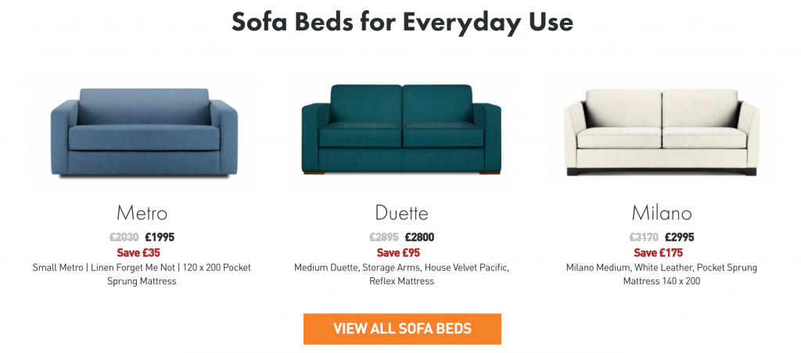
Task: Click the Duette sale price £2800
Action: tap(419, 237)
